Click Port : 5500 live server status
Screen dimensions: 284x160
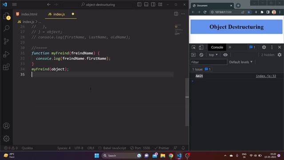click(140, 148)
